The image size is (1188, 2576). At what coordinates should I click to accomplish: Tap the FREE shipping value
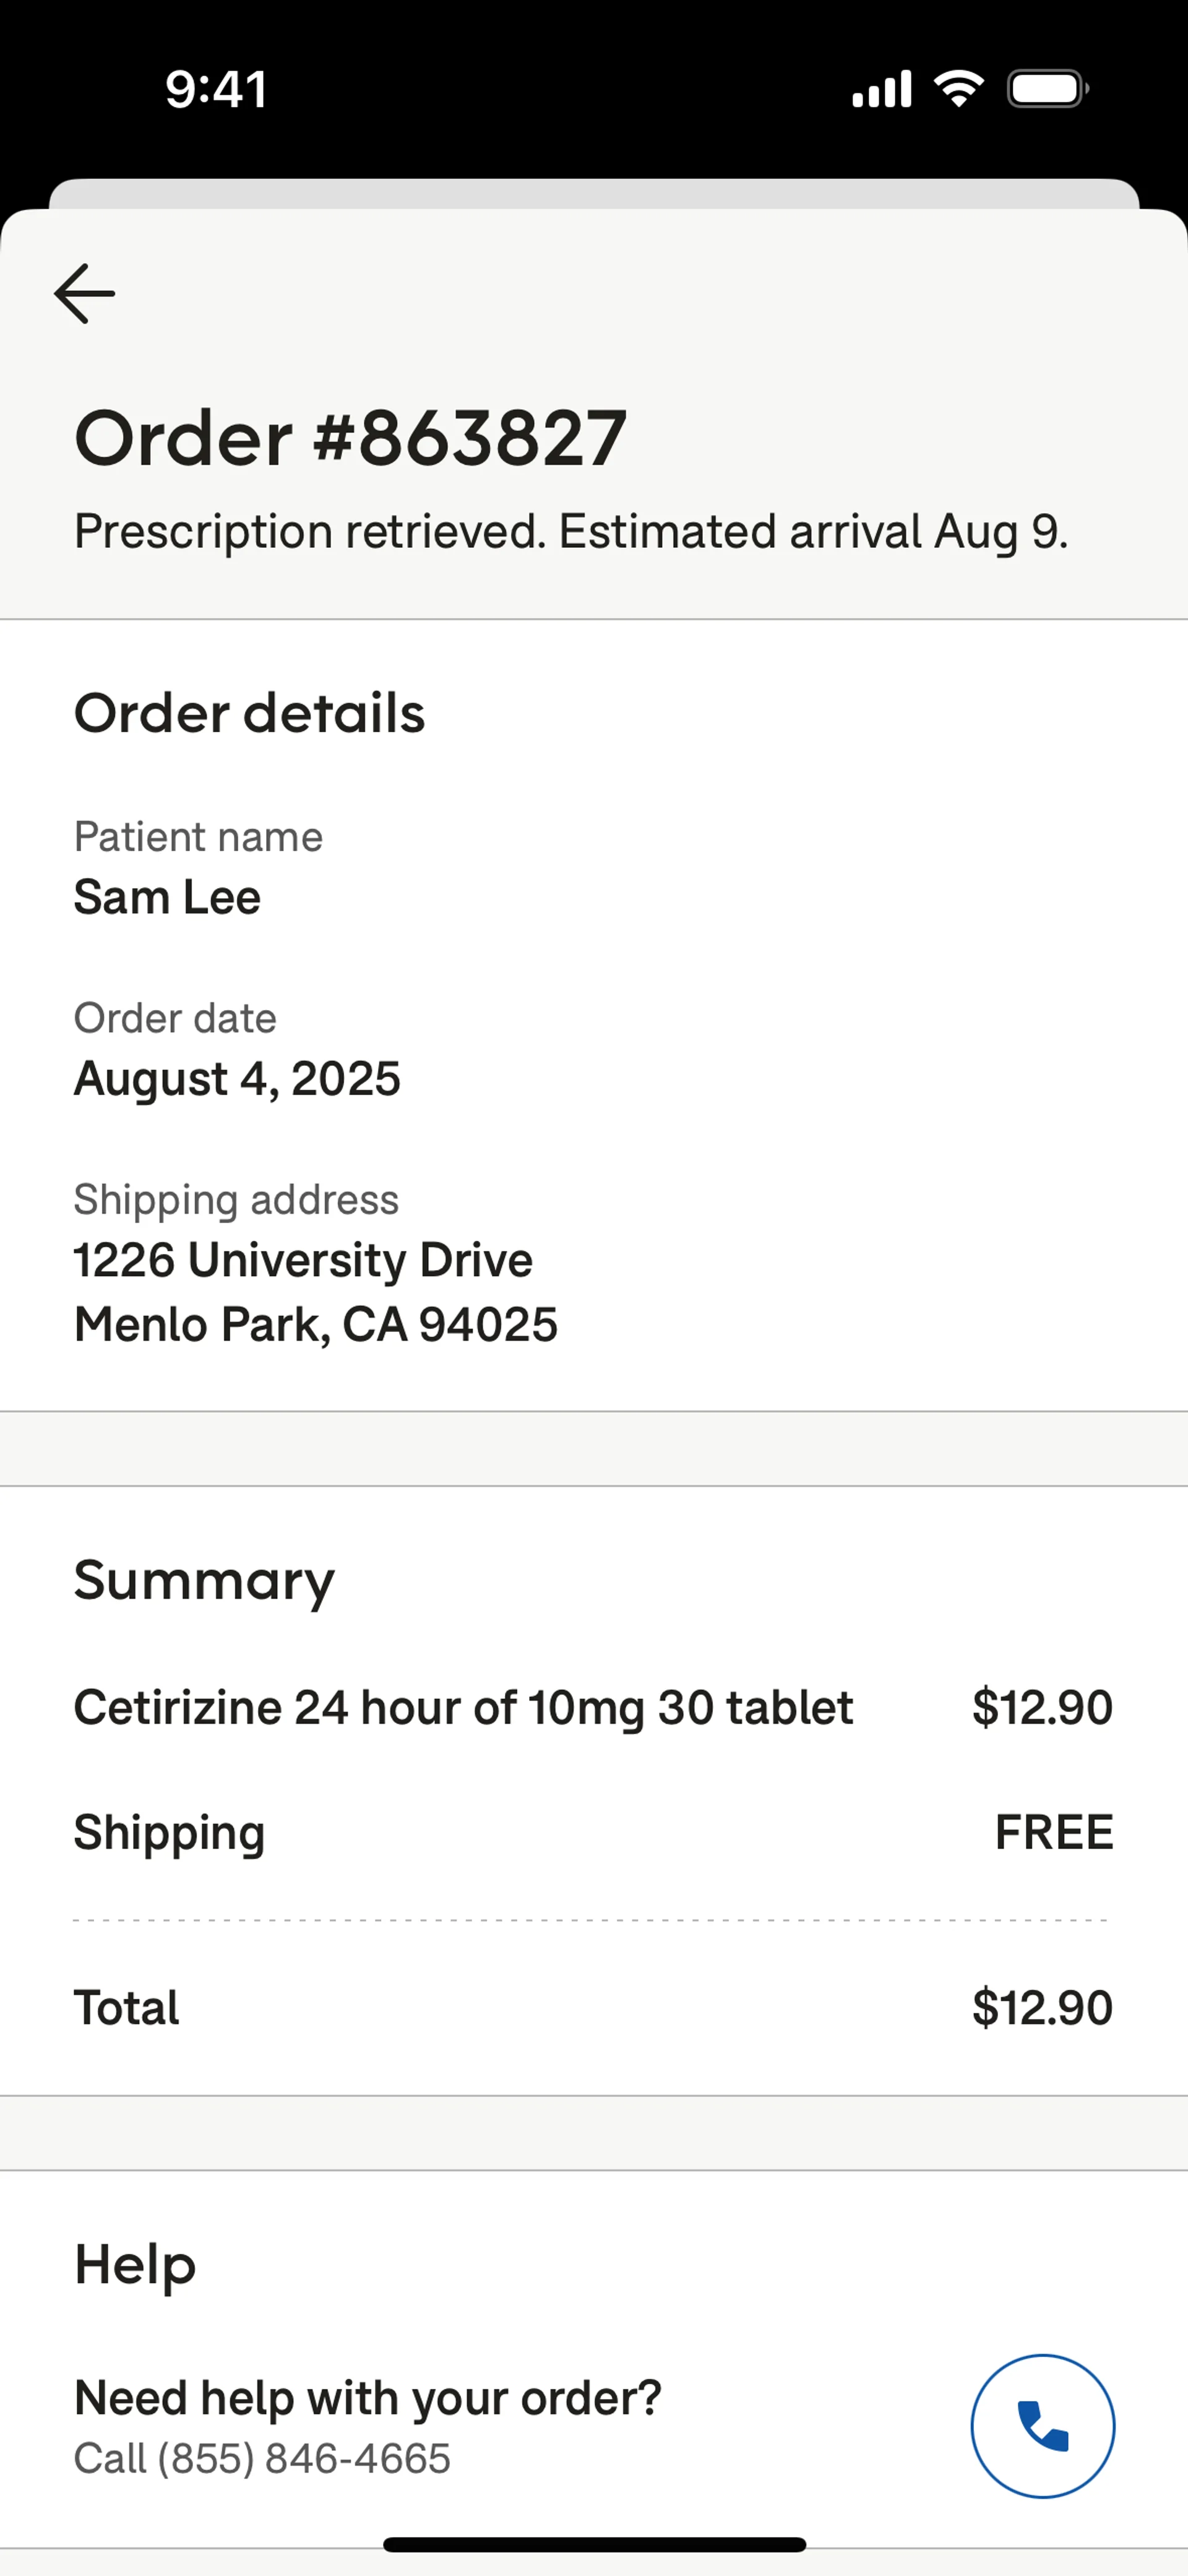click(1053, 1832)
